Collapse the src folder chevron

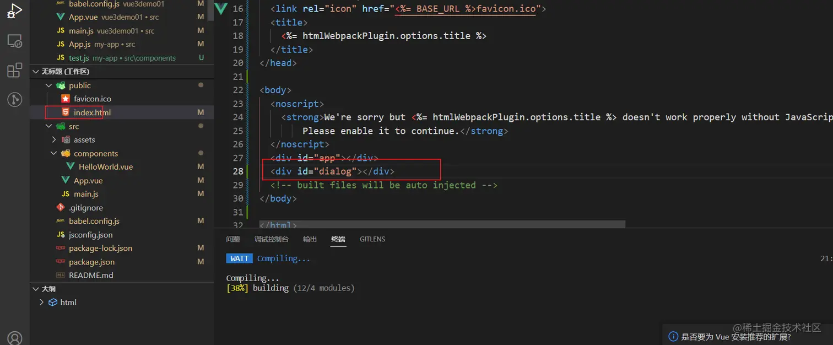(x=49, y=126)
